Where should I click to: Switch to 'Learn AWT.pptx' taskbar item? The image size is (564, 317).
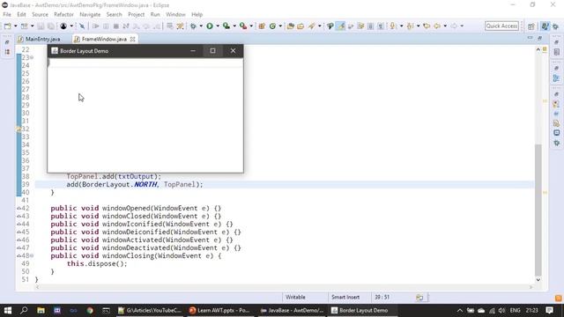tap(219, 310)
